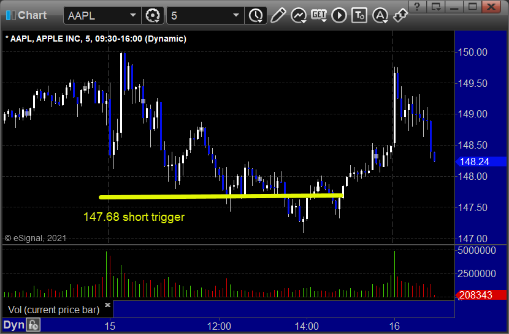Expand the AAPL symbol dropdown
Screen dimensions: 509x334
coord(132,15)
